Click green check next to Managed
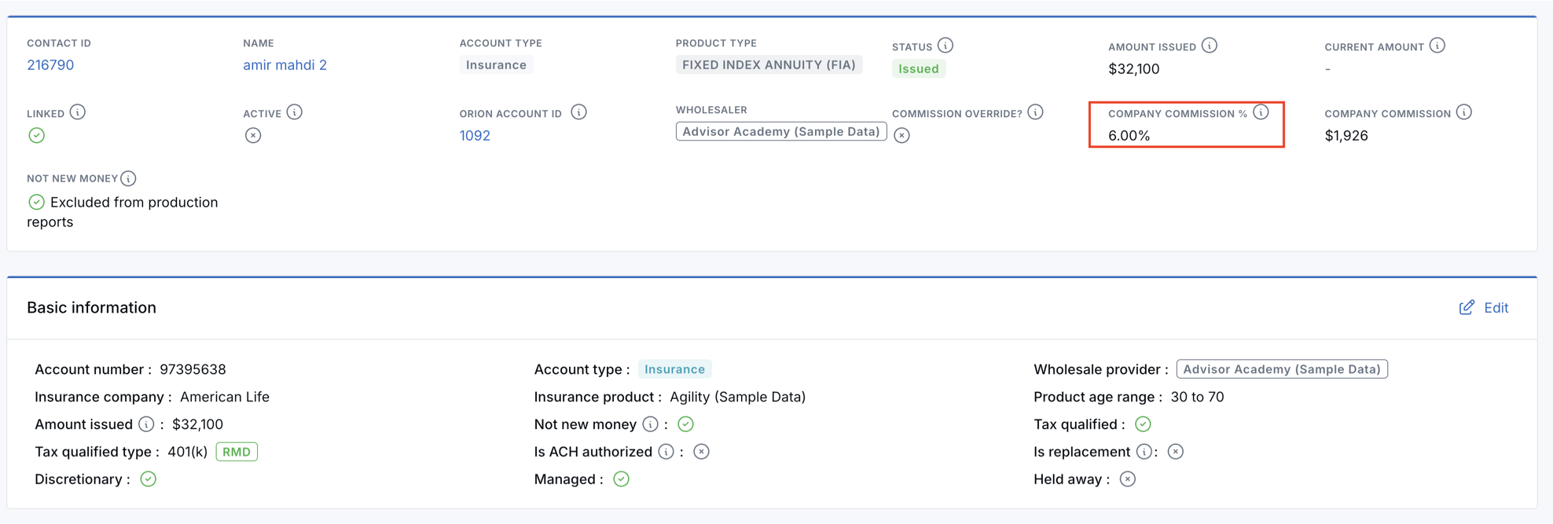 [621, 479]
